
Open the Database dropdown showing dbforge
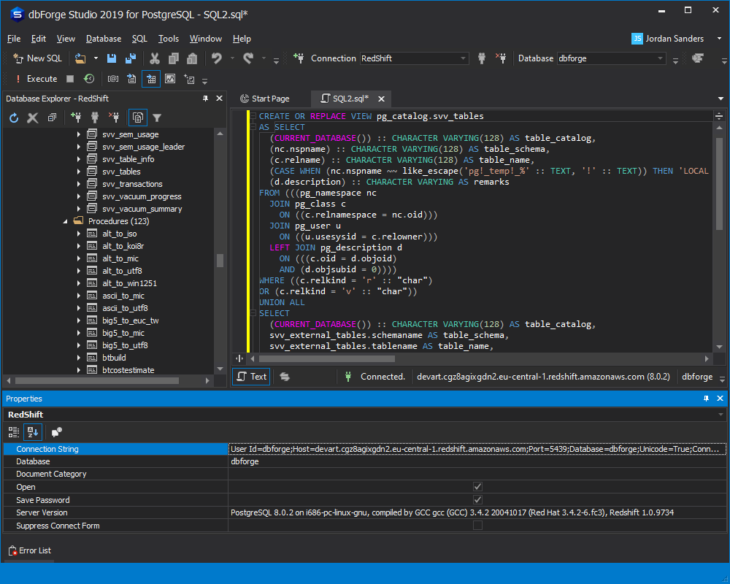660,58
